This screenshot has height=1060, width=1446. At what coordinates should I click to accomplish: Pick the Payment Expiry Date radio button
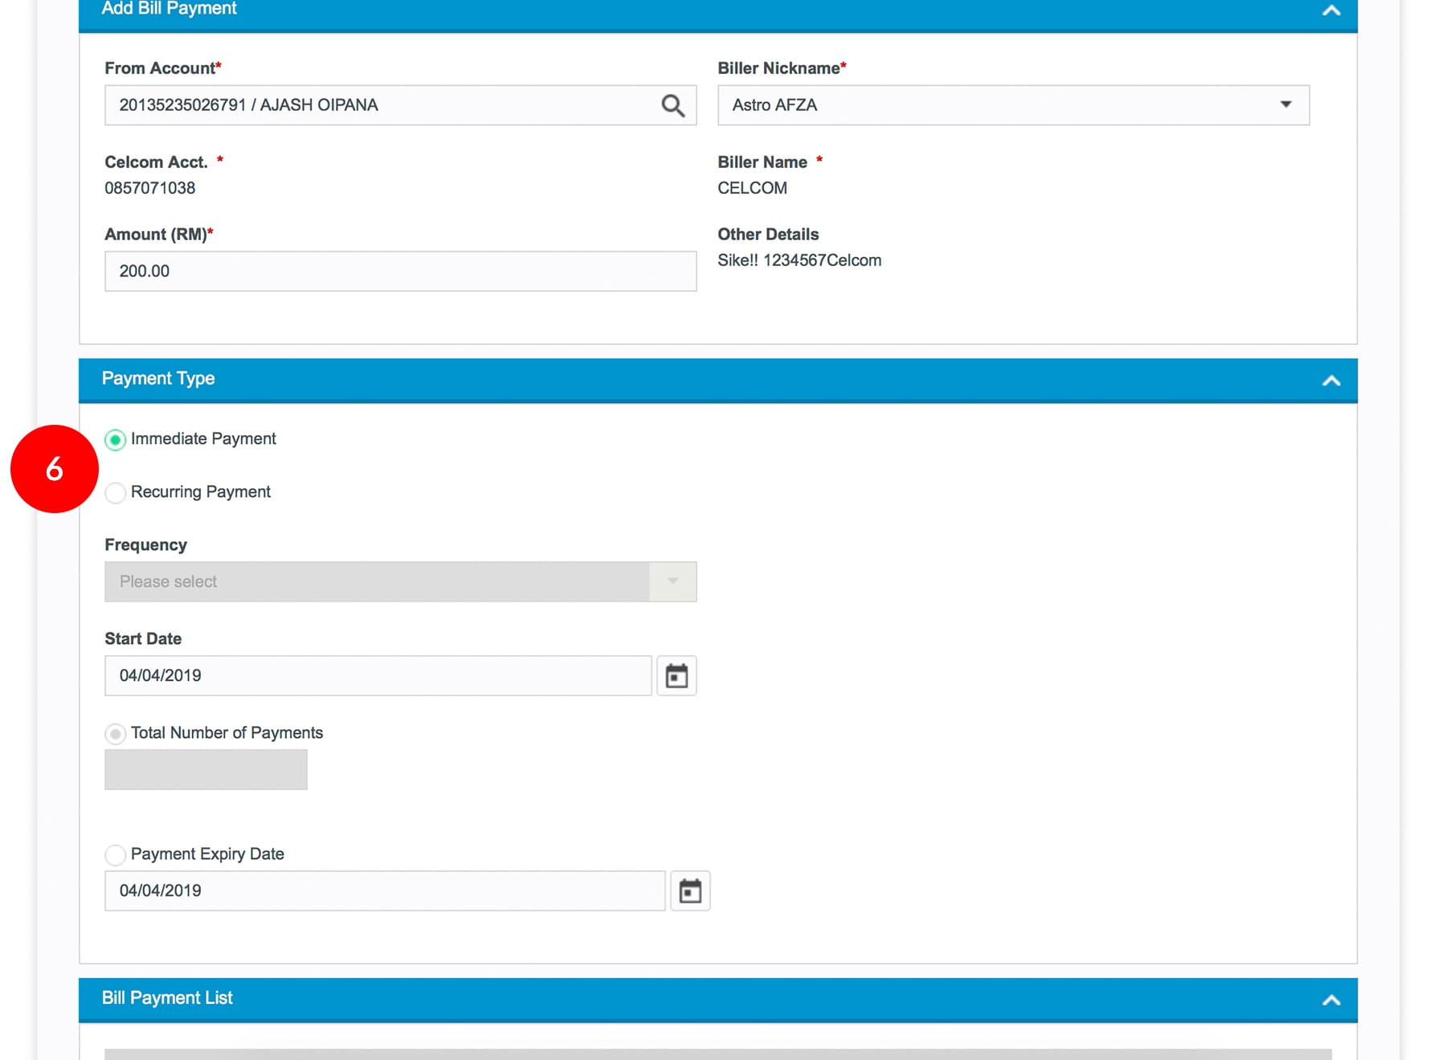coord(116,854)
